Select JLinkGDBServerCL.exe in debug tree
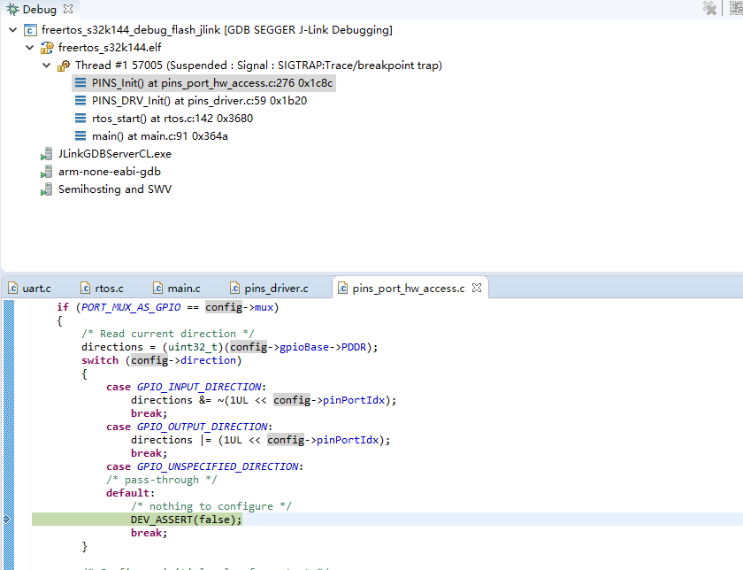This screenshot has width=743, height=570. [115, 154]
